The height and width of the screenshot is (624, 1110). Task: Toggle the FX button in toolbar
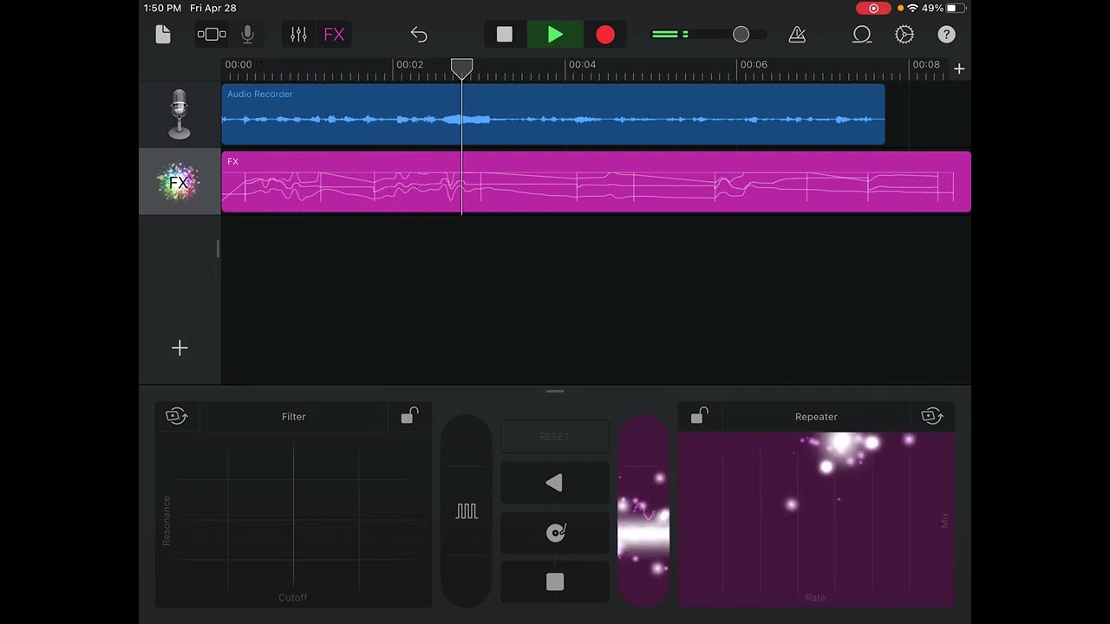tap(334, 35)
